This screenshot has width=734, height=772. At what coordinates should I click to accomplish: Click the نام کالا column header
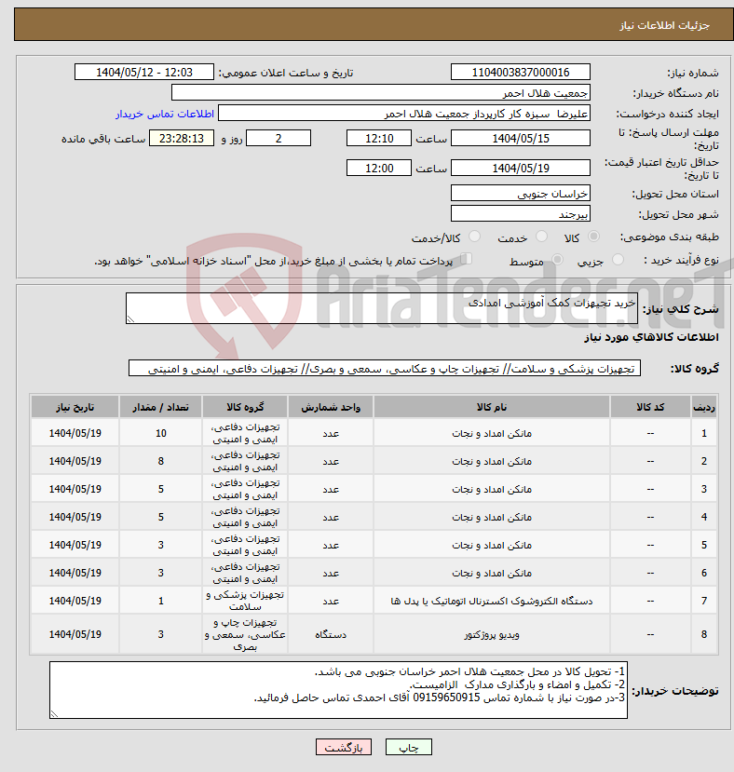(492, 407)
